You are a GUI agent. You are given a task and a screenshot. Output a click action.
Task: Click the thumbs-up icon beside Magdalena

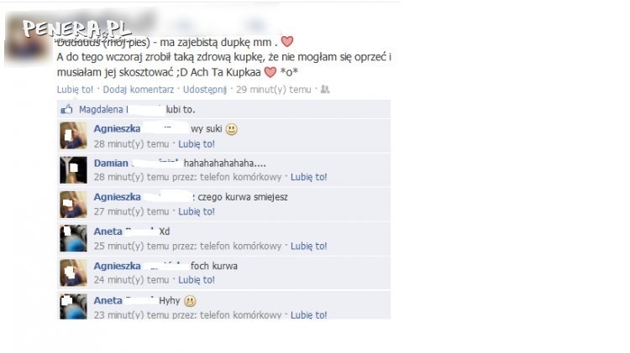click(66, 109)
